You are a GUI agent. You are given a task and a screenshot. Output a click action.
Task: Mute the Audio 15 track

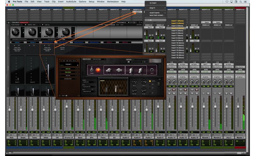pyautogui.click(x=185, y=93)
